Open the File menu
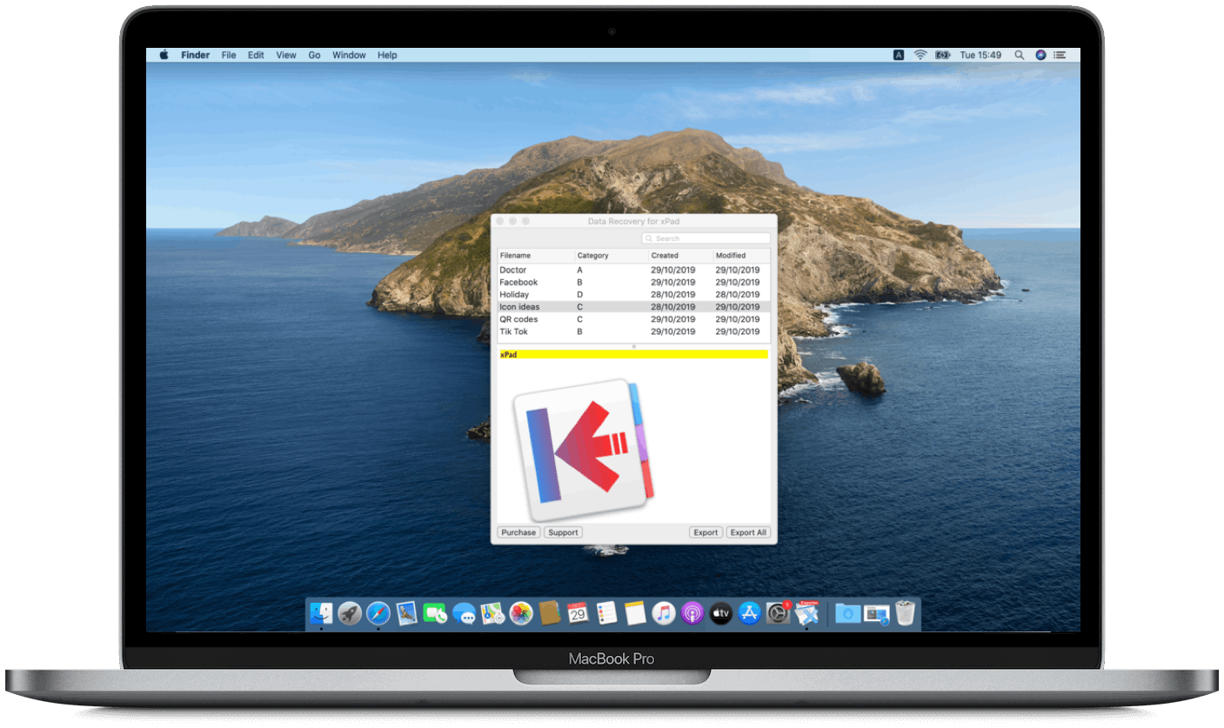Screen dimensions: 1224x728 click(229, 55)
